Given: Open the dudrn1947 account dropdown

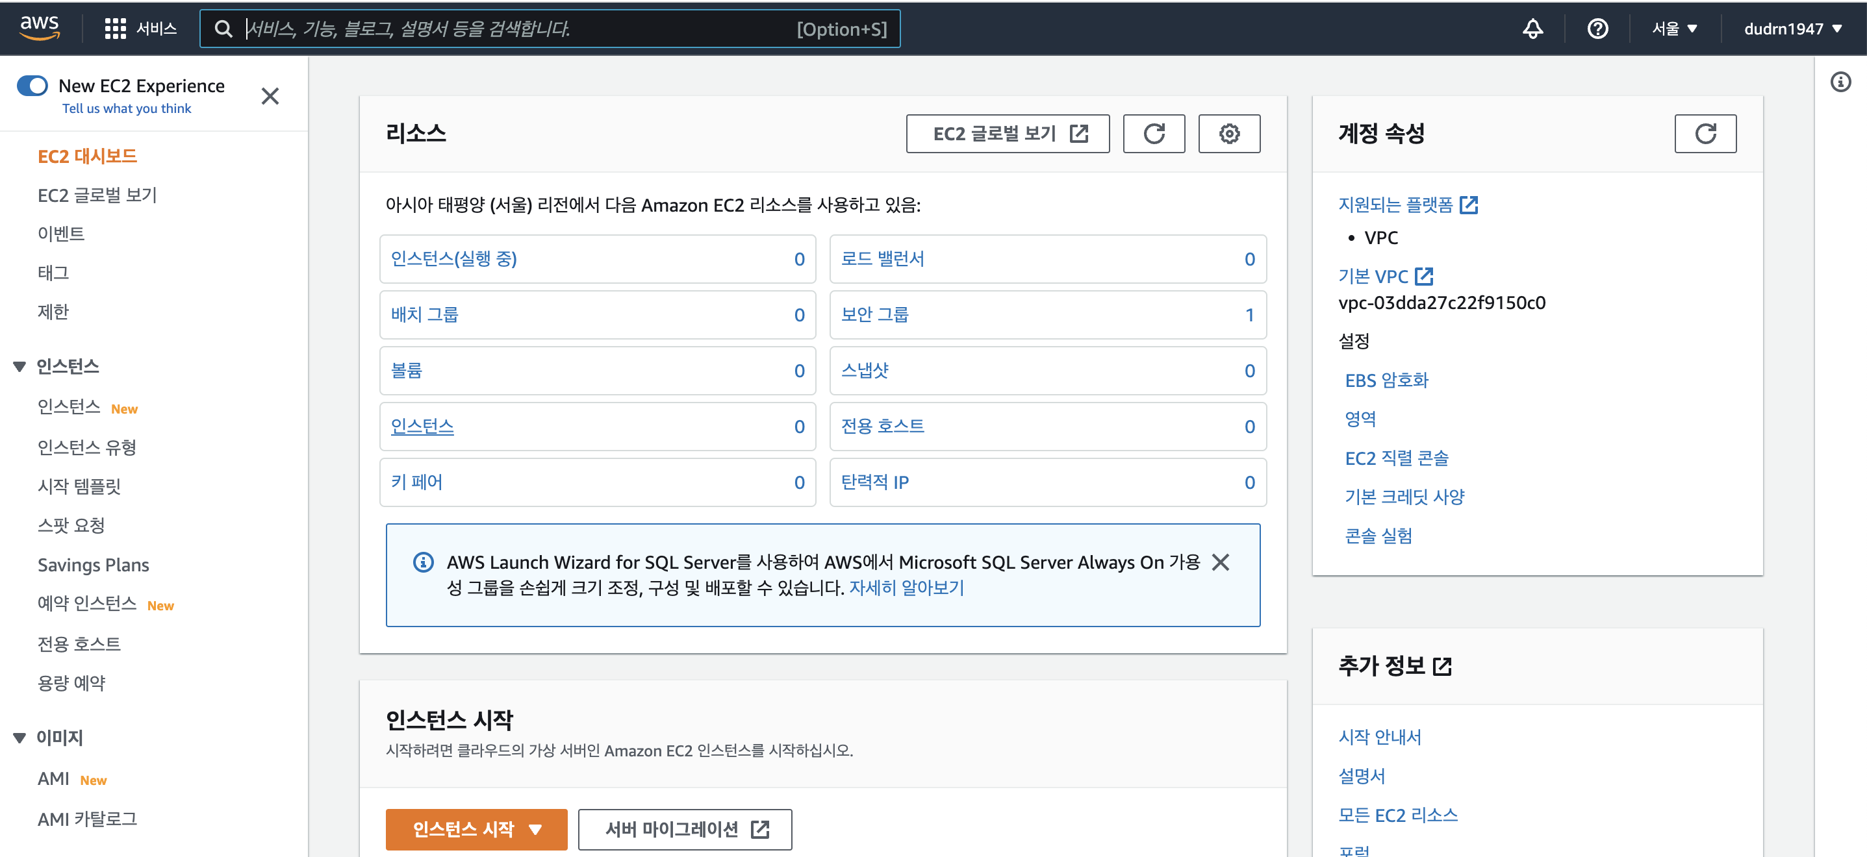Looking at the screenshot, I should (x=1792, y=29).
